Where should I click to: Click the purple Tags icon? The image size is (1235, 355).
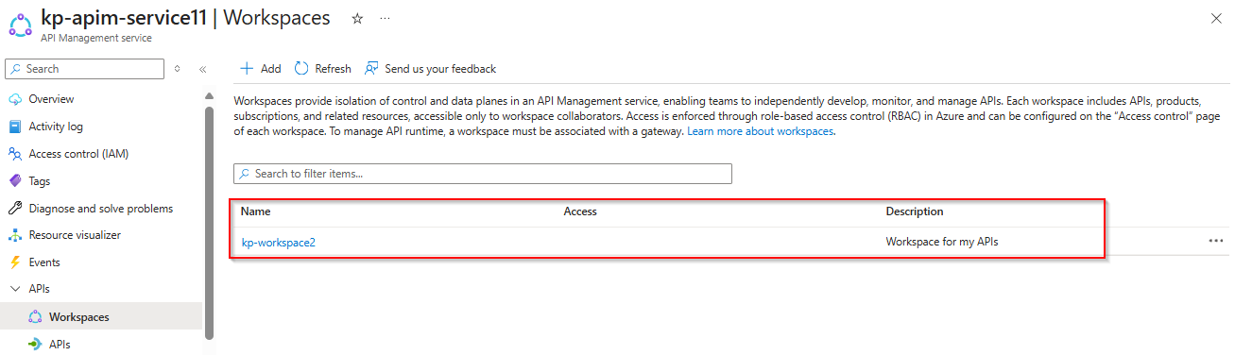click(15, 181)
